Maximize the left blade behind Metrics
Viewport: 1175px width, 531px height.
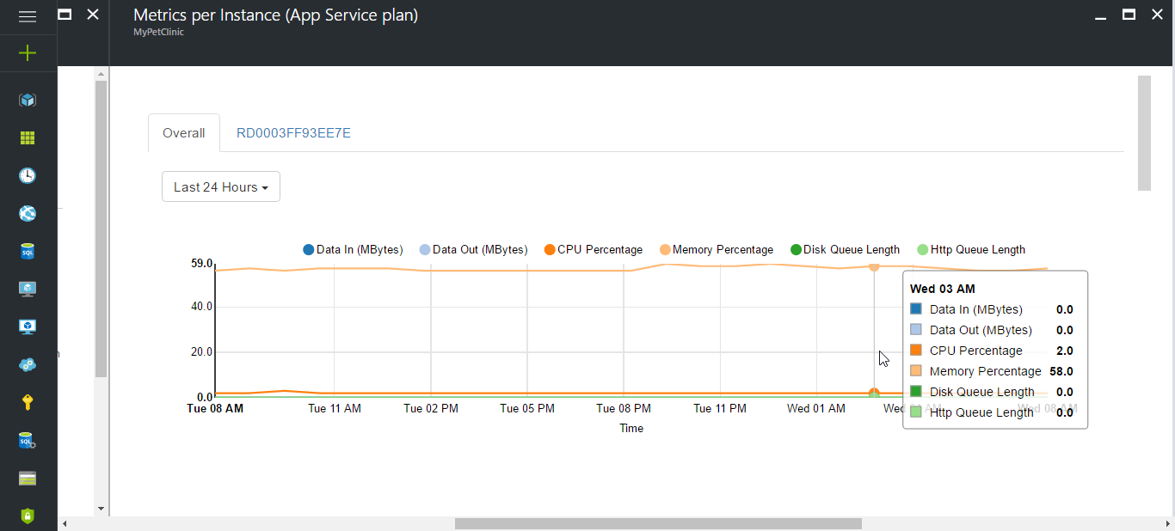tap(65, 14)
